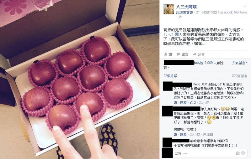Screen dimensions: 251x159
Task: Click the globe privacy icon below the page name
Action: point(180,17)
